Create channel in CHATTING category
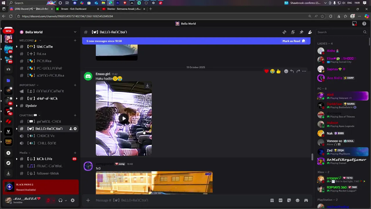 [75, 115]
